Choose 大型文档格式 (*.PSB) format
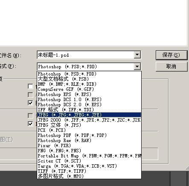 pos(89,79)
